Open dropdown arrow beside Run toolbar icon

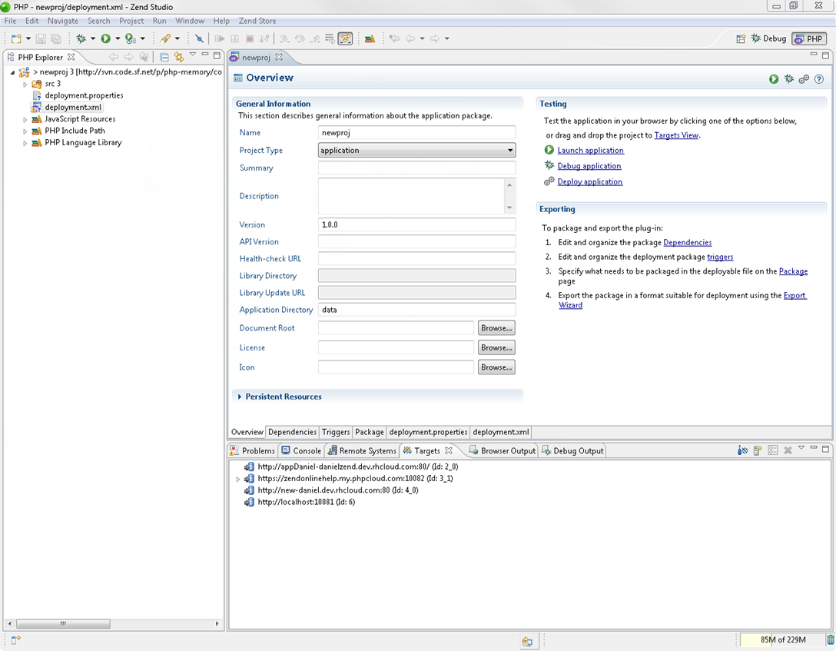[118, 38]
